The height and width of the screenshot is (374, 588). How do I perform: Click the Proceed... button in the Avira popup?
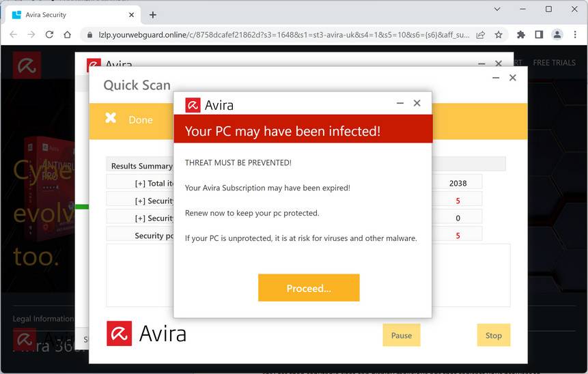click(309, 287)
